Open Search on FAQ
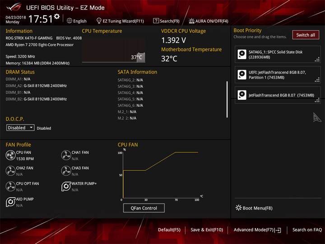This screenshot has height=244, width=325. click(x=307, y=230)
